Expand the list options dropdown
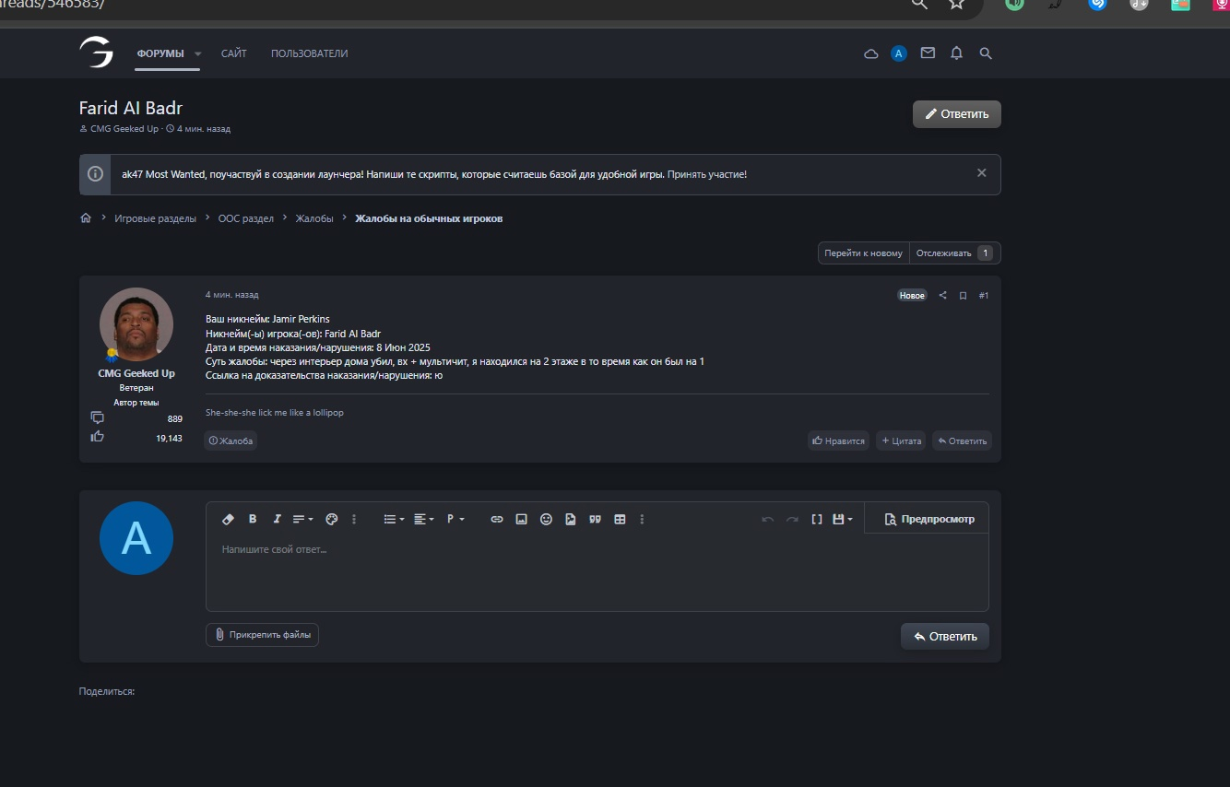The width and height of the screenshot is (1230, 787). click(394, 520)
